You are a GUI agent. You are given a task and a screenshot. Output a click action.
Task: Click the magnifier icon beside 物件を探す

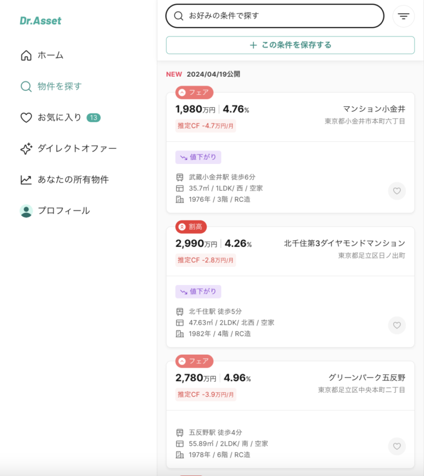[26, 86]
